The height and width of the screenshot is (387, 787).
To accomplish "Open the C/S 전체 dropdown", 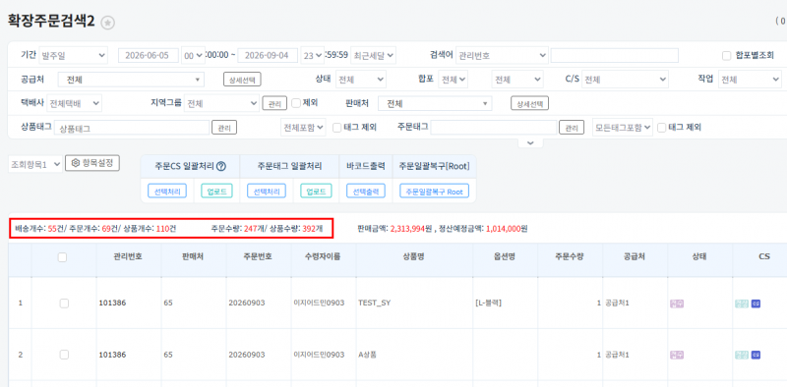I will click(625, 80).
